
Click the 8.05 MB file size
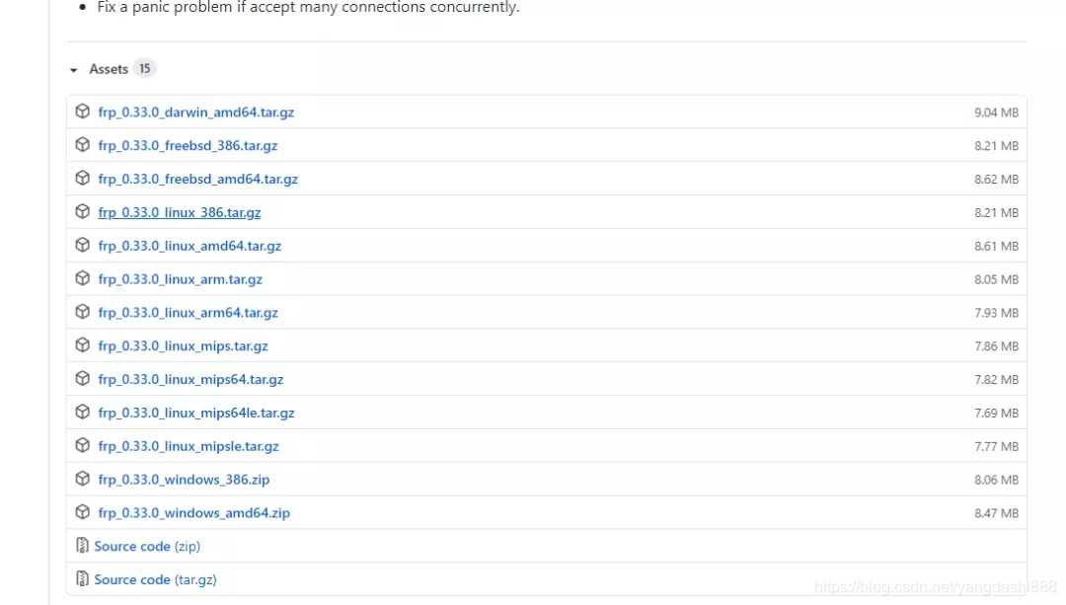tap(996, 278)
